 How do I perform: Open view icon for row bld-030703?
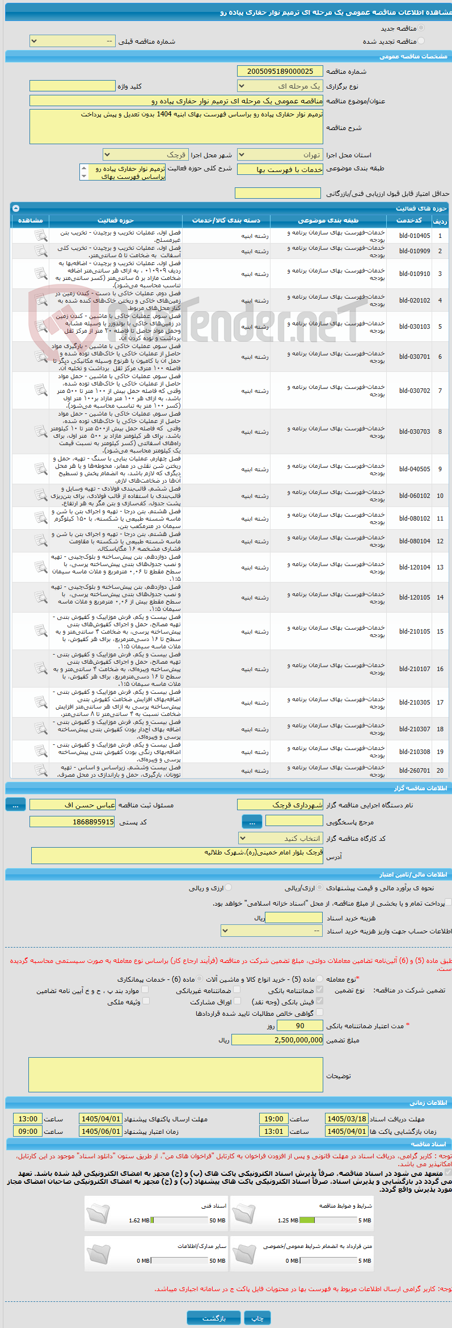[41, 432]
